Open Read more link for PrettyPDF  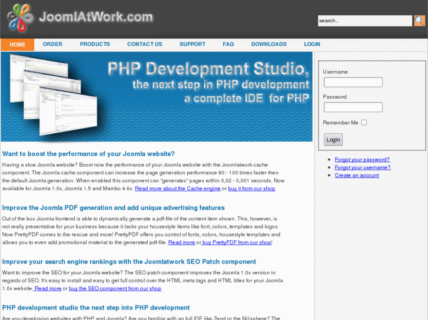[181, 242]
